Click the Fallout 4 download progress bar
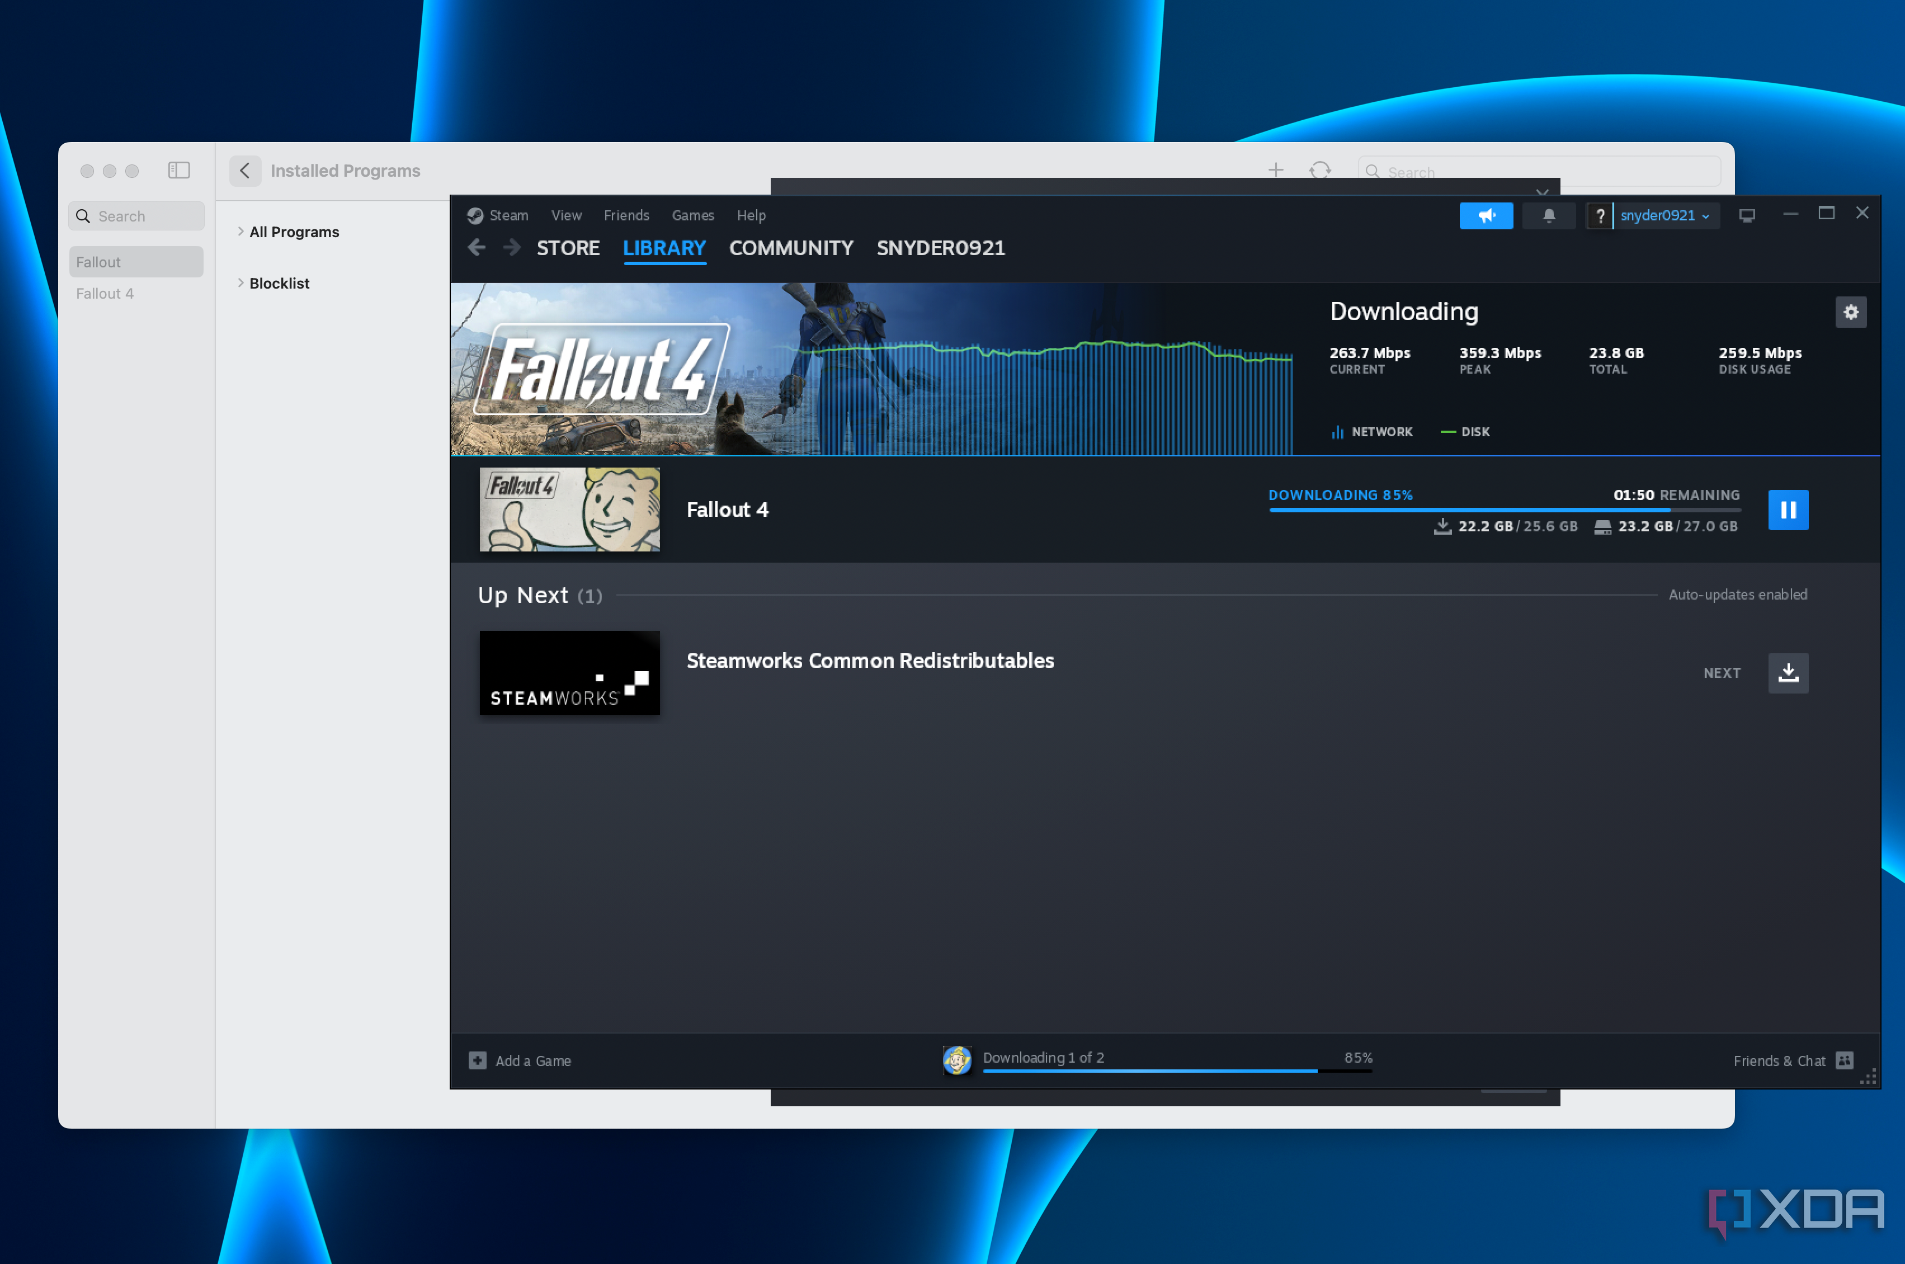 tap(1505, 510)
